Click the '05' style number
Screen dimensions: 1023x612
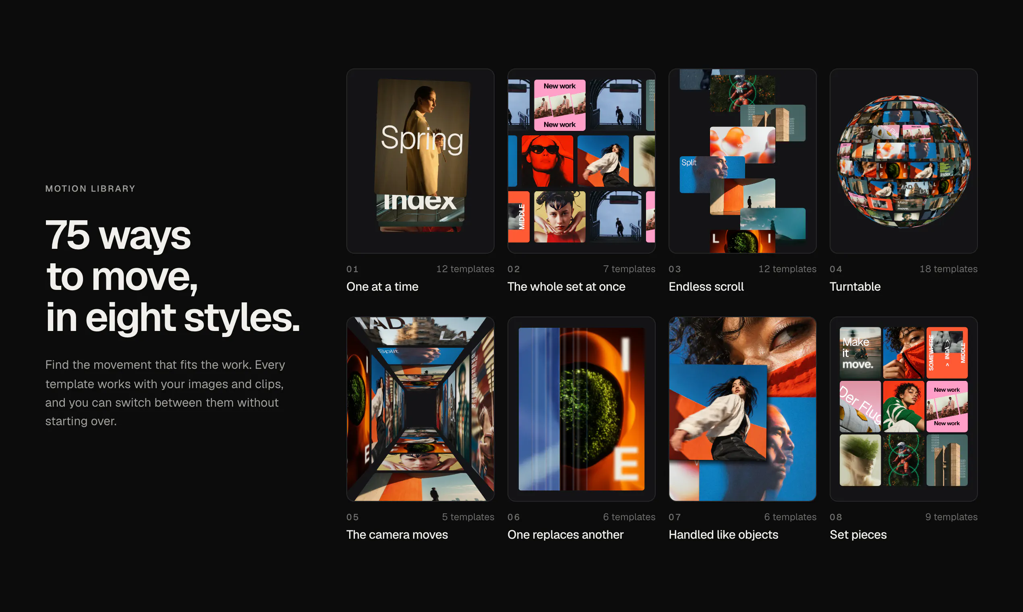pyautogui.click(x=353, y=517)
